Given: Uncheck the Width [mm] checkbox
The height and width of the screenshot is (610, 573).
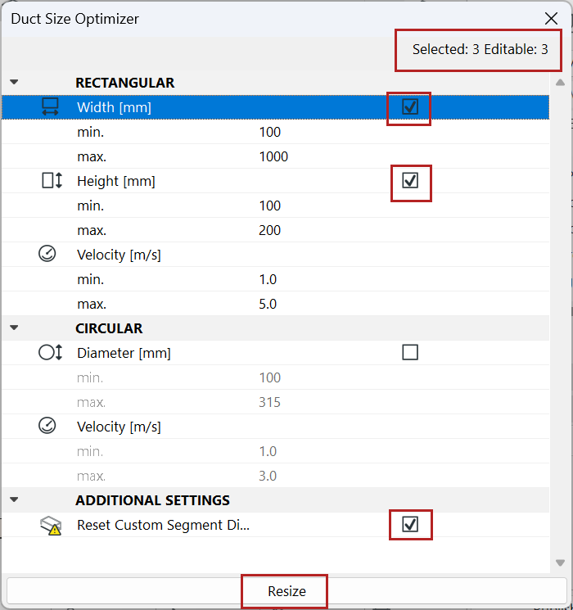Looking at the screenshot, I should tap(410, 106).
